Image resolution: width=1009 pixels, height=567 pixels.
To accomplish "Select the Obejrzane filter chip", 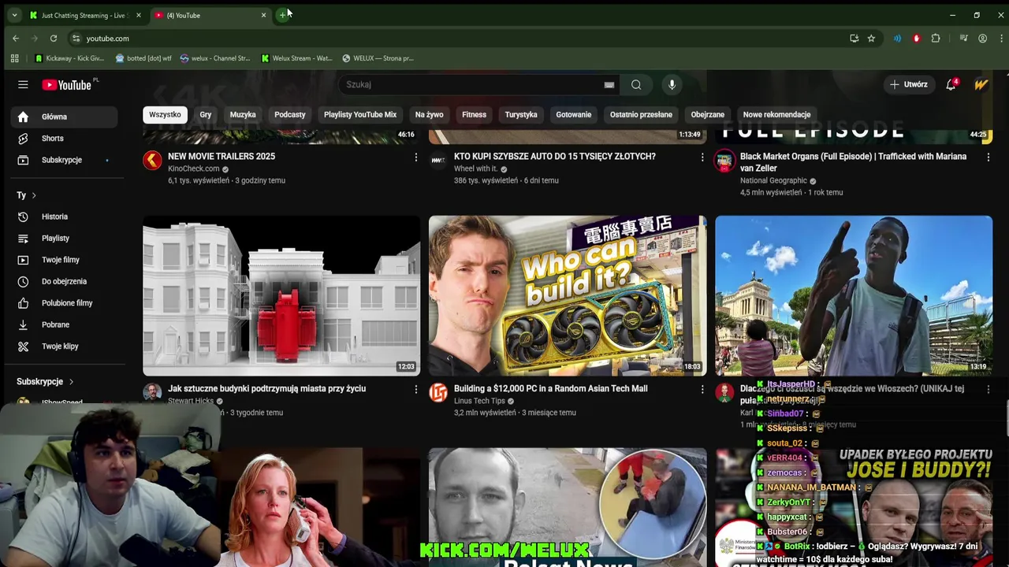I will 708,115.
